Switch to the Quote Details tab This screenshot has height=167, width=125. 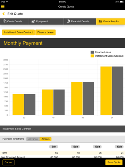pos(14,21)
